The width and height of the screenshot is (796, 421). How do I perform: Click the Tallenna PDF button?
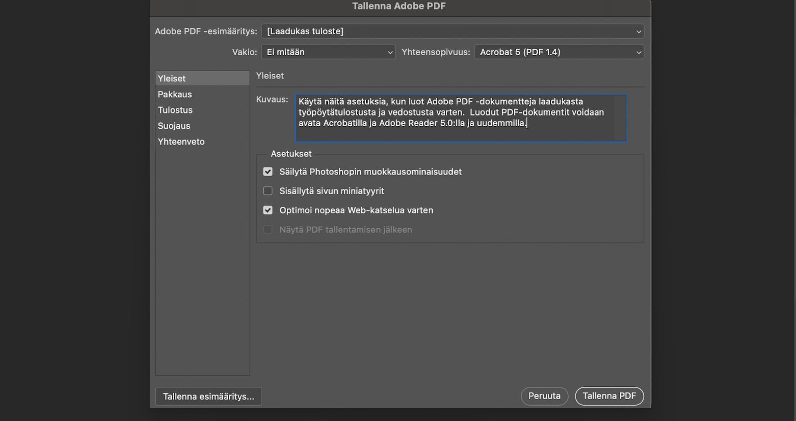(609, 396)
